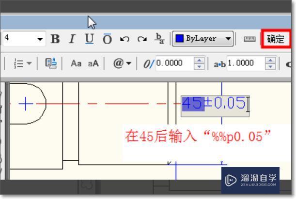Increase the tracking value
The height and width of the screenshot is (199, 296).
[x=270, y=61]
